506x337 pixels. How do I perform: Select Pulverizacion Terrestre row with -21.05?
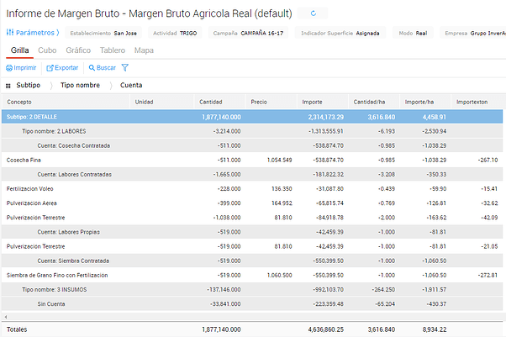point(252,246)
